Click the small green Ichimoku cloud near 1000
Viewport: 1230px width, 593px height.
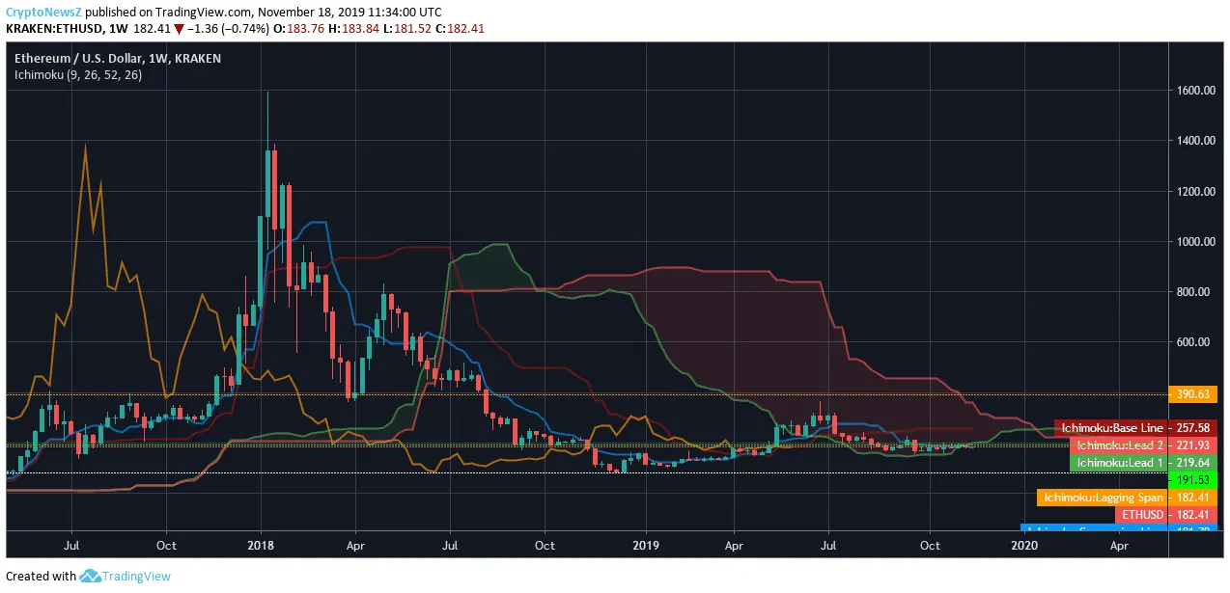point(490,265)
